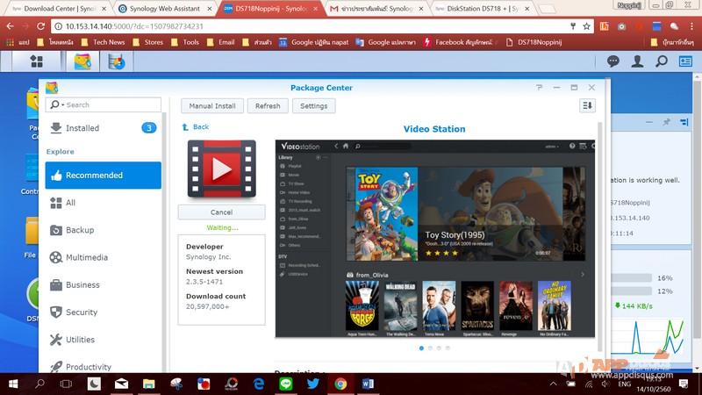The height and width of the screenshot is (395, 702).
Task: Open Windows Start menu
Action: point(13,384)
